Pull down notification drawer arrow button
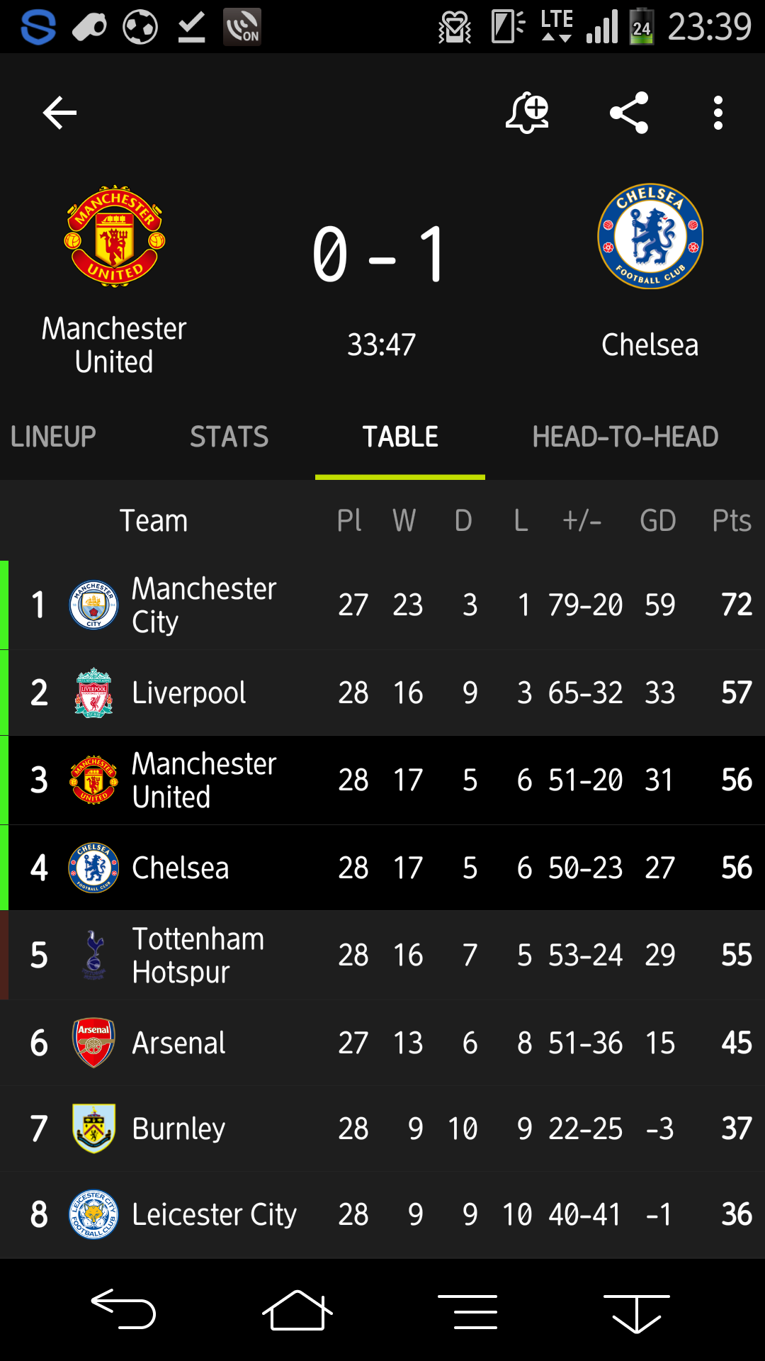Image resolution: width=765 pixels, height=1361 pixels. (636, 1311)
